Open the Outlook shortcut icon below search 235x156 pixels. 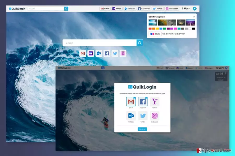[x=99, y=54]
